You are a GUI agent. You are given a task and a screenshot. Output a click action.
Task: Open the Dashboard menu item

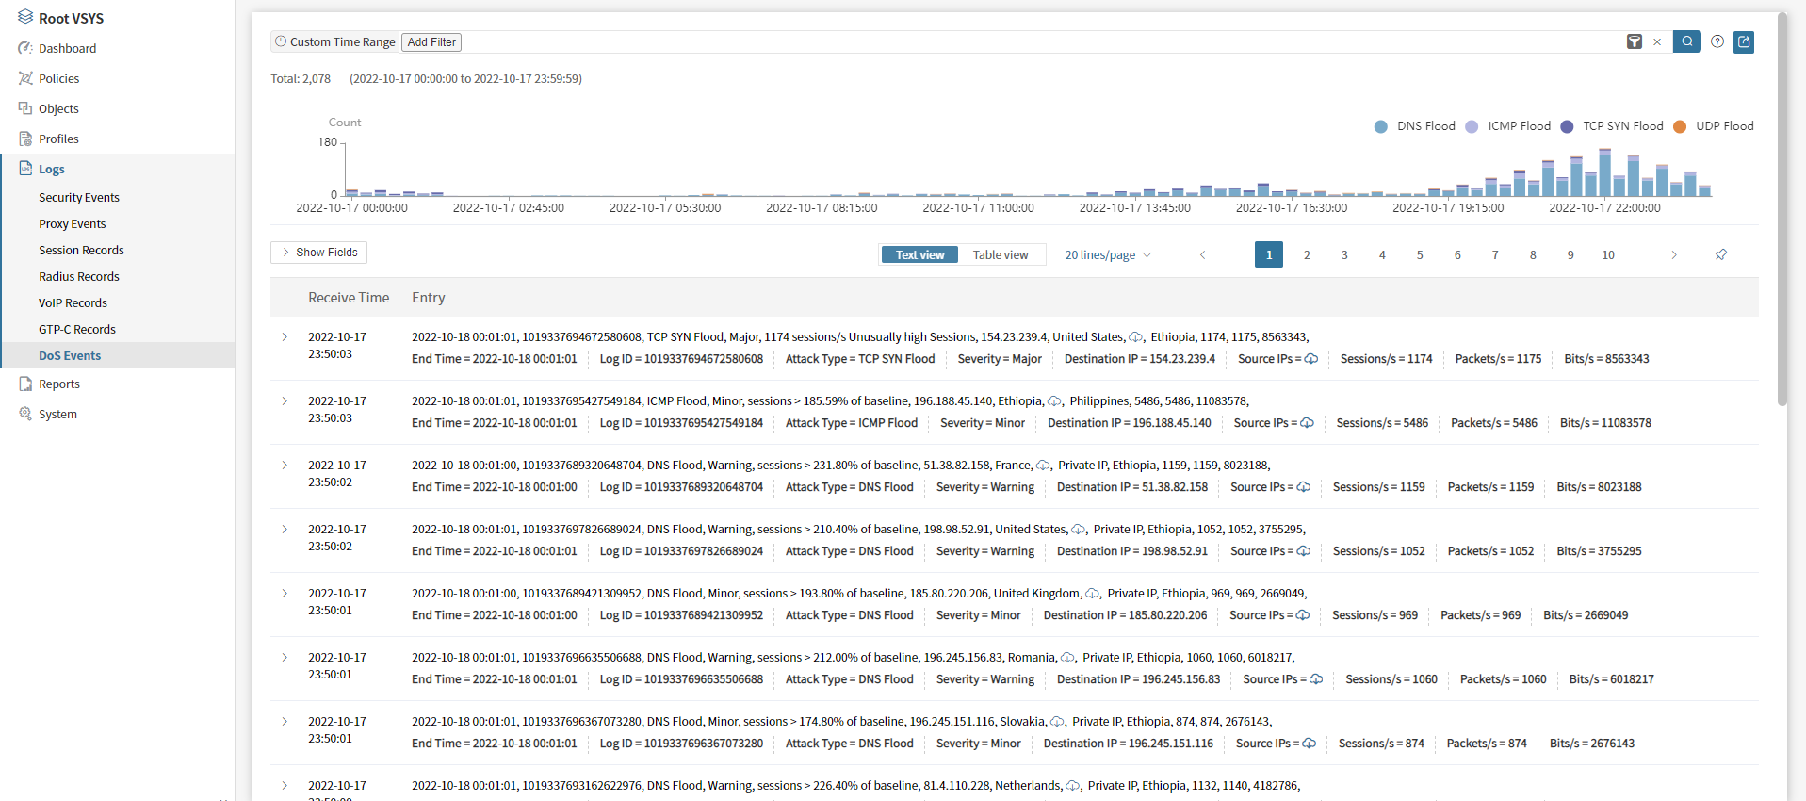[67, 49]
